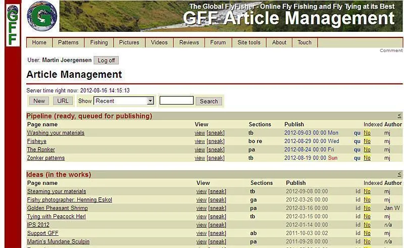This screenshot has height=248, width=404.
Task: Open the Patterns menu tab
Action: (68, 42)
